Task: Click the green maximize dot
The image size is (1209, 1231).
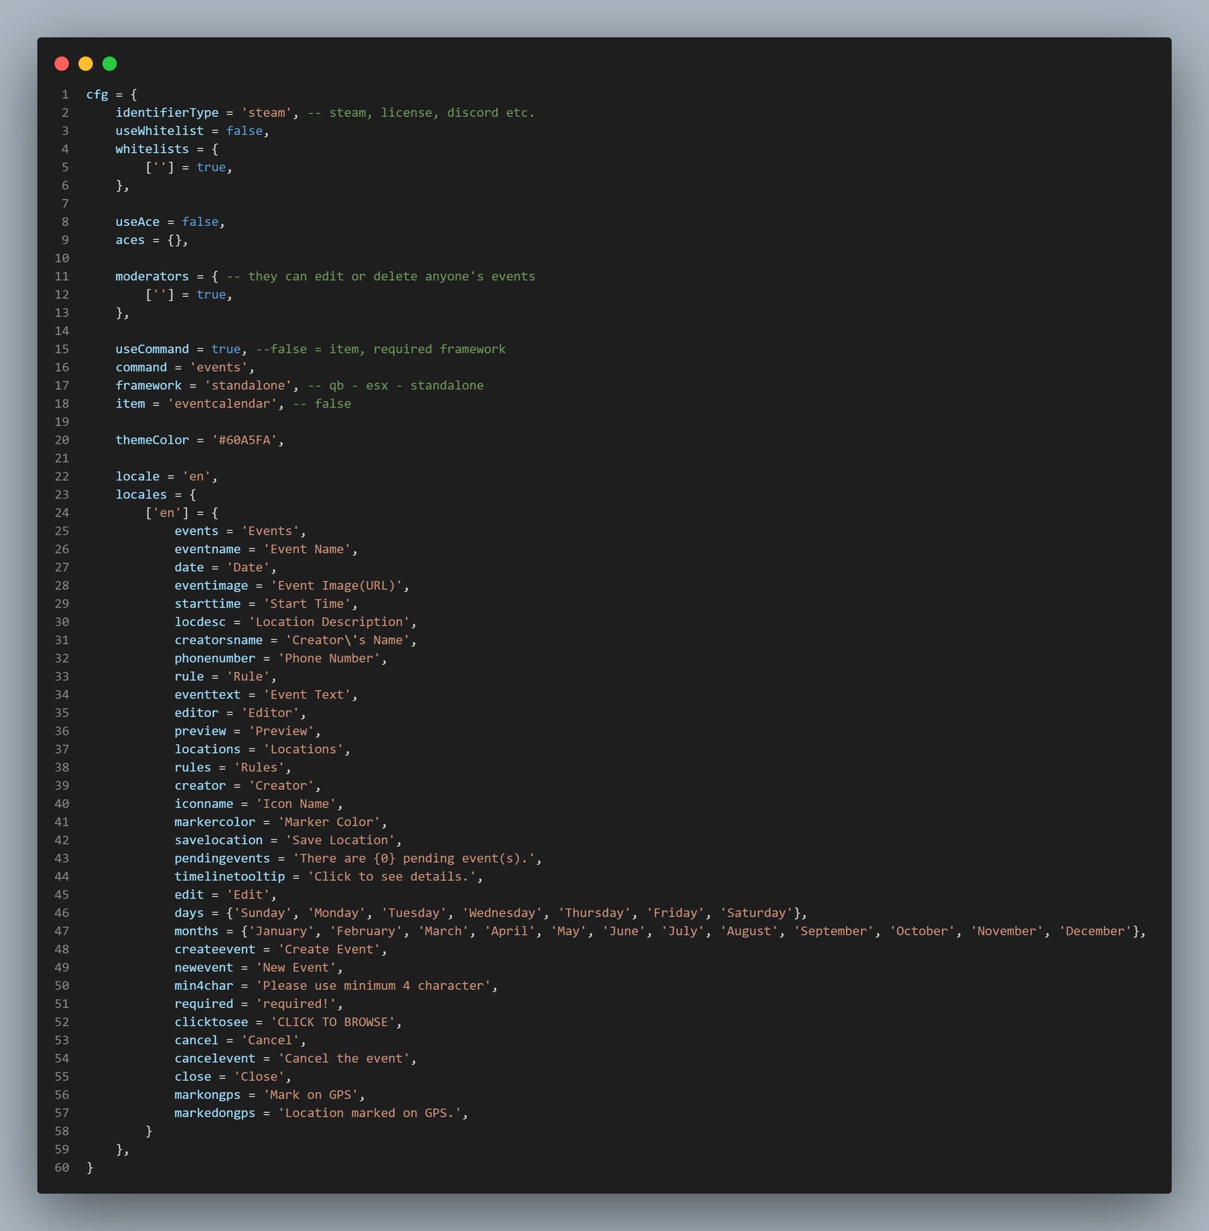Action: (x=110, y=64)
